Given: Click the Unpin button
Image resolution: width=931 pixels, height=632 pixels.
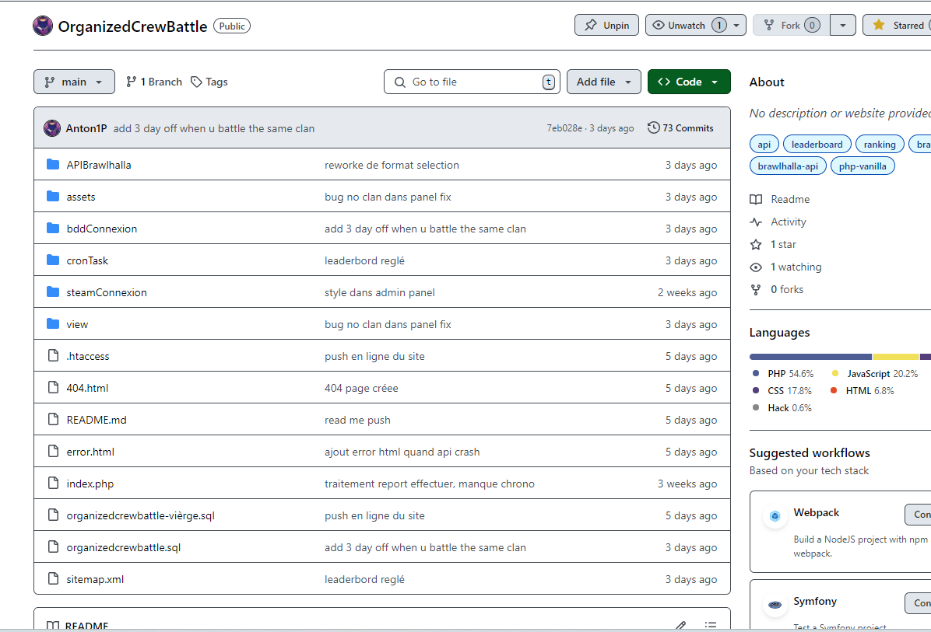Looking at the screenshot, I should (607, 25).
